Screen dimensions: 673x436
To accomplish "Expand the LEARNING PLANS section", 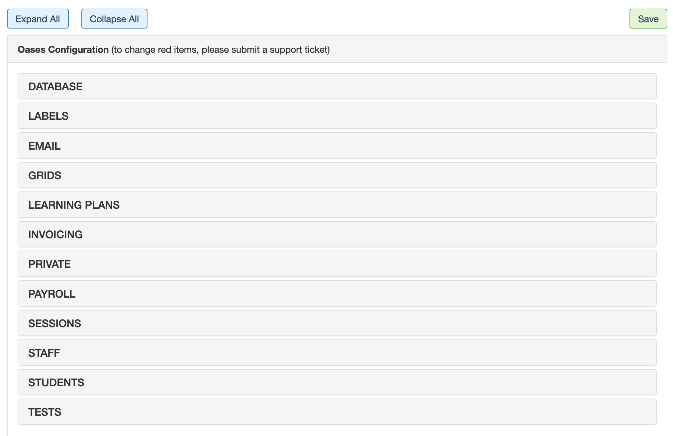I will pyautogui.click(x=337, y=205).
